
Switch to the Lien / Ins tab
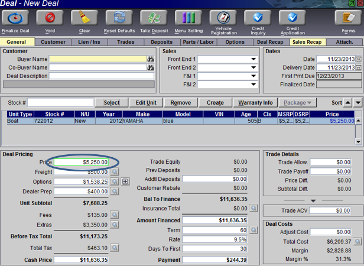pyautogui.click(x=89, y=42)
